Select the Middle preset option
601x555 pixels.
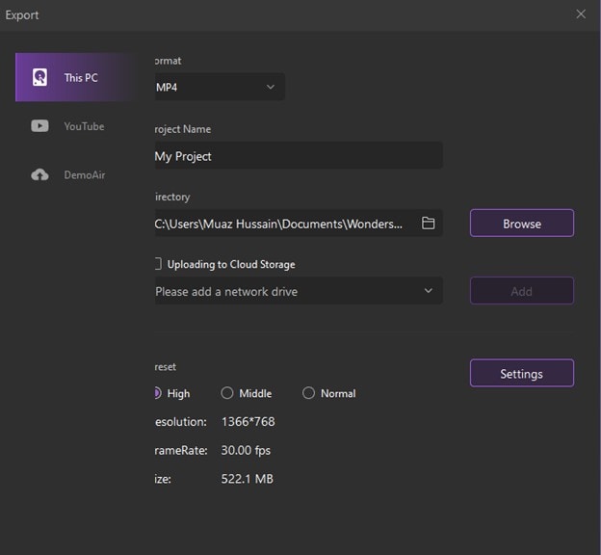click(227, 393)
